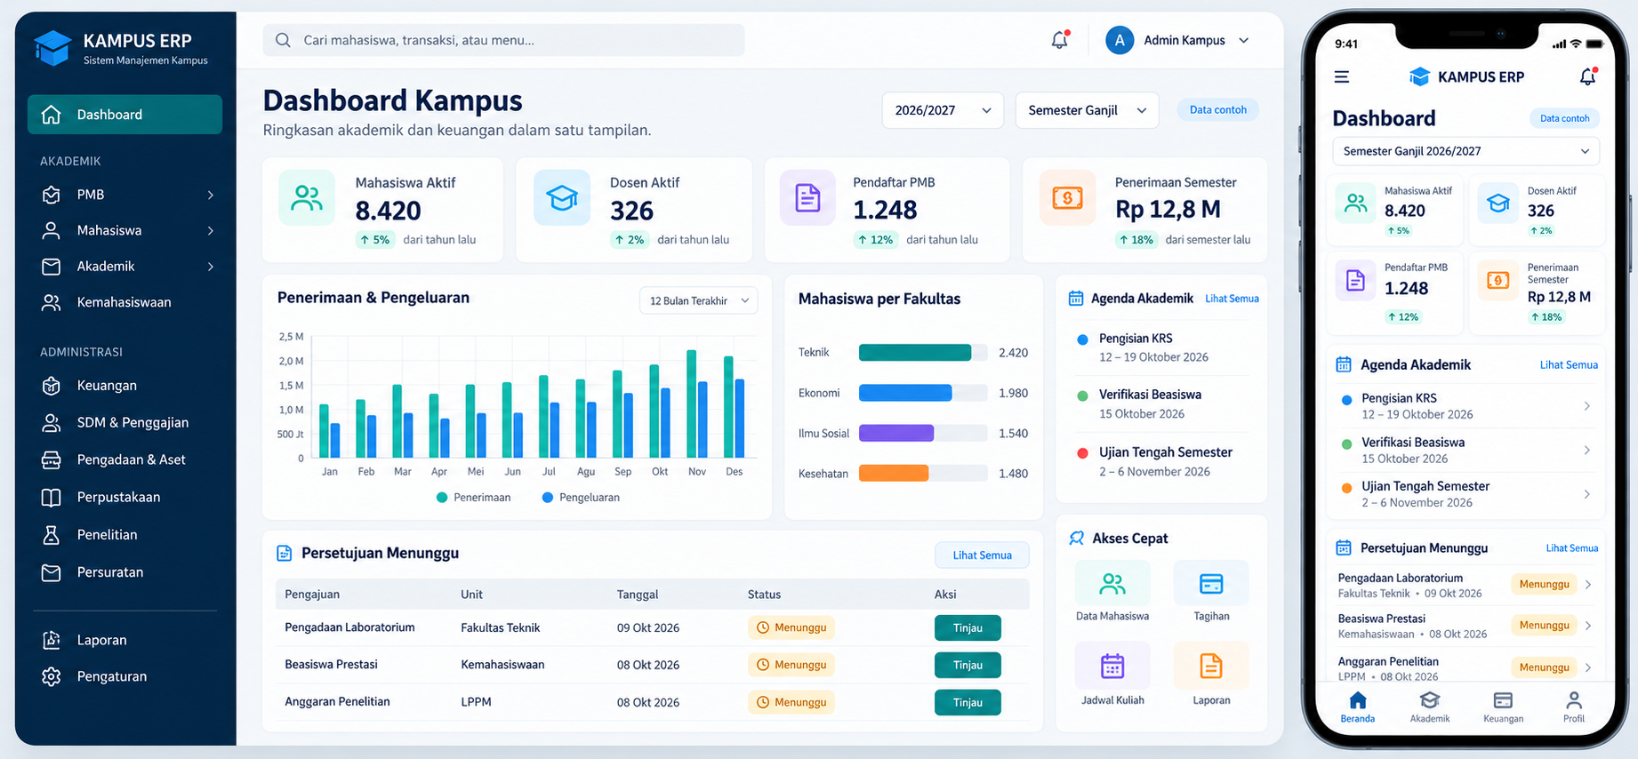Screen dimensions: 1638x759
Task: Open Jadwal Kuliah quick access shortcut
Action: coord(1112,675)
